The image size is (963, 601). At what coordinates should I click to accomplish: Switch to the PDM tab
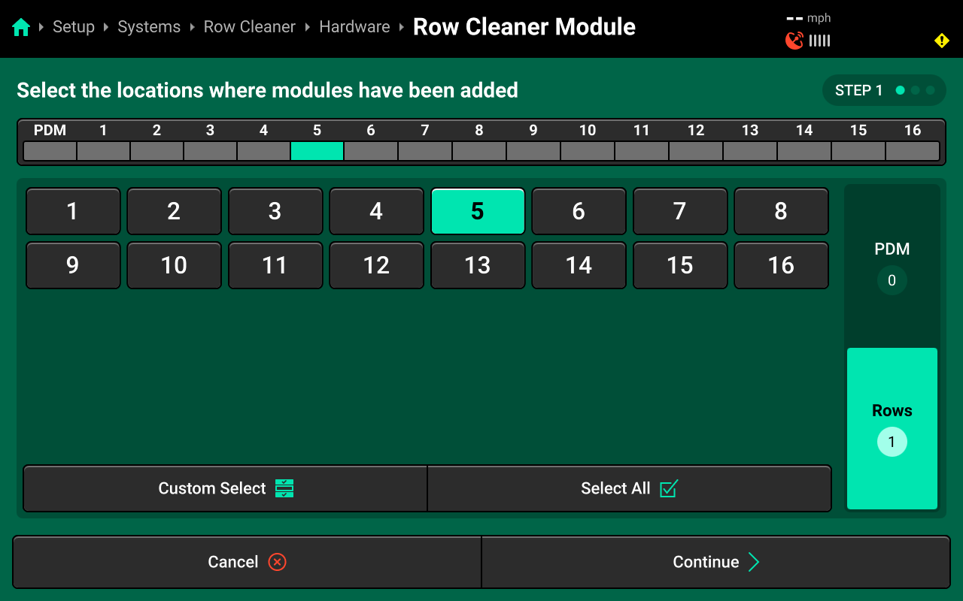[892, 264]
